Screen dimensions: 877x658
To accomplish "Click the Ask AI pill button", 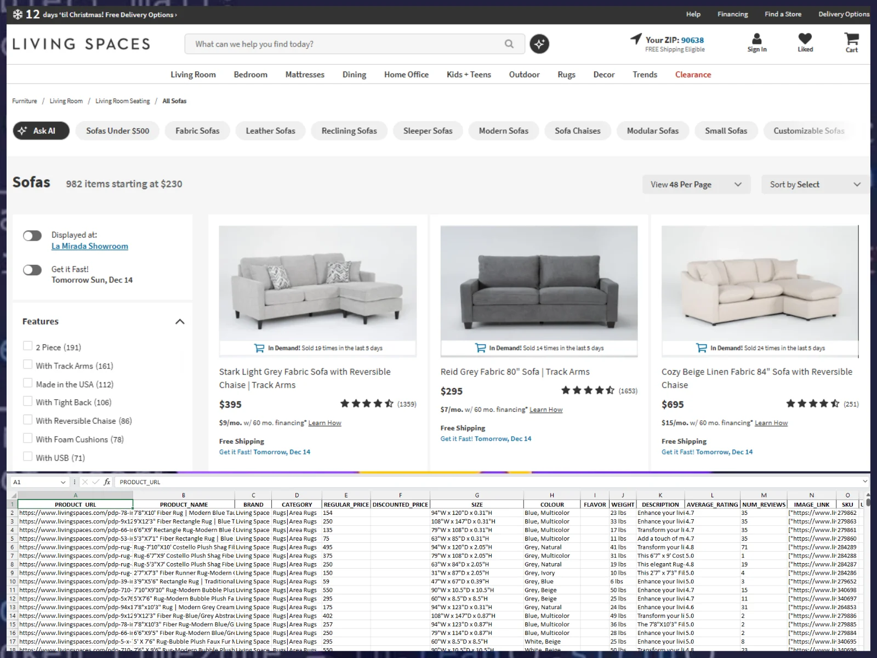I will 41,131.
